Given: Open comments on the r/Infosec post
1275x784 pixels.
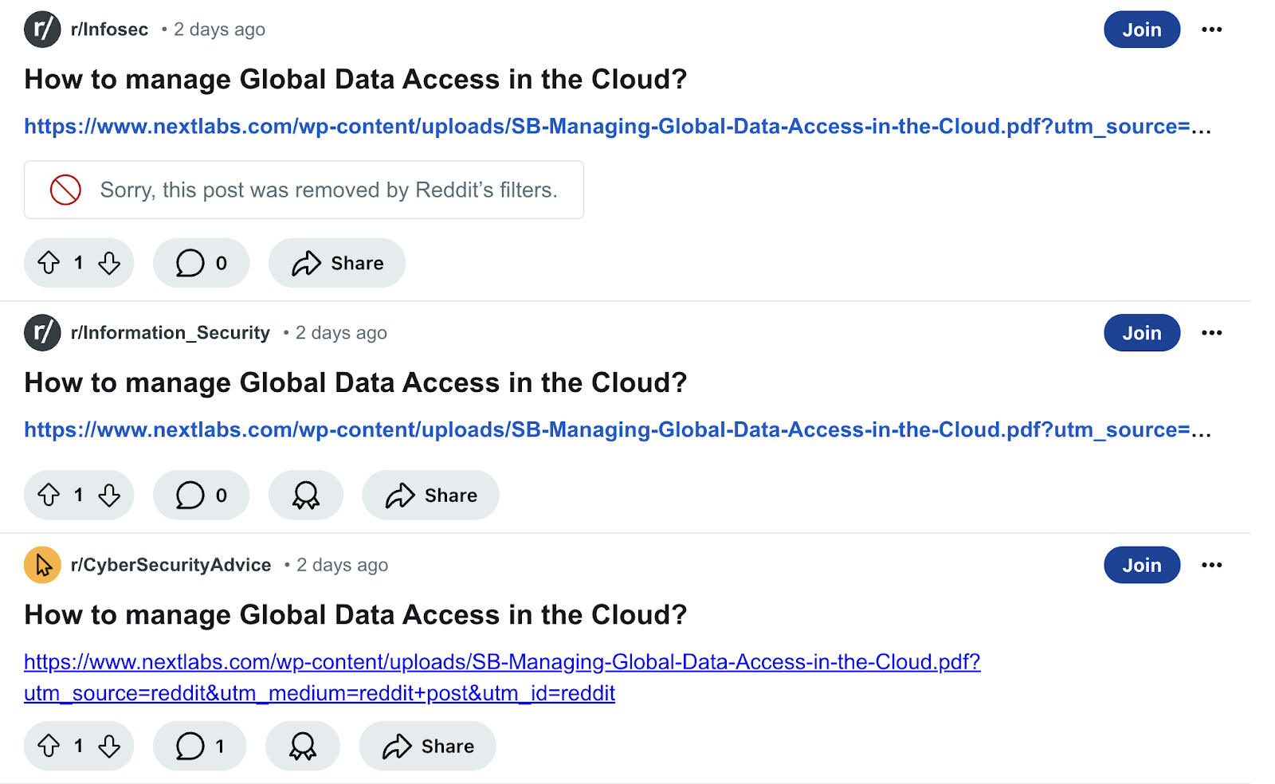Looking at the screenshot, I should (201, 263).
